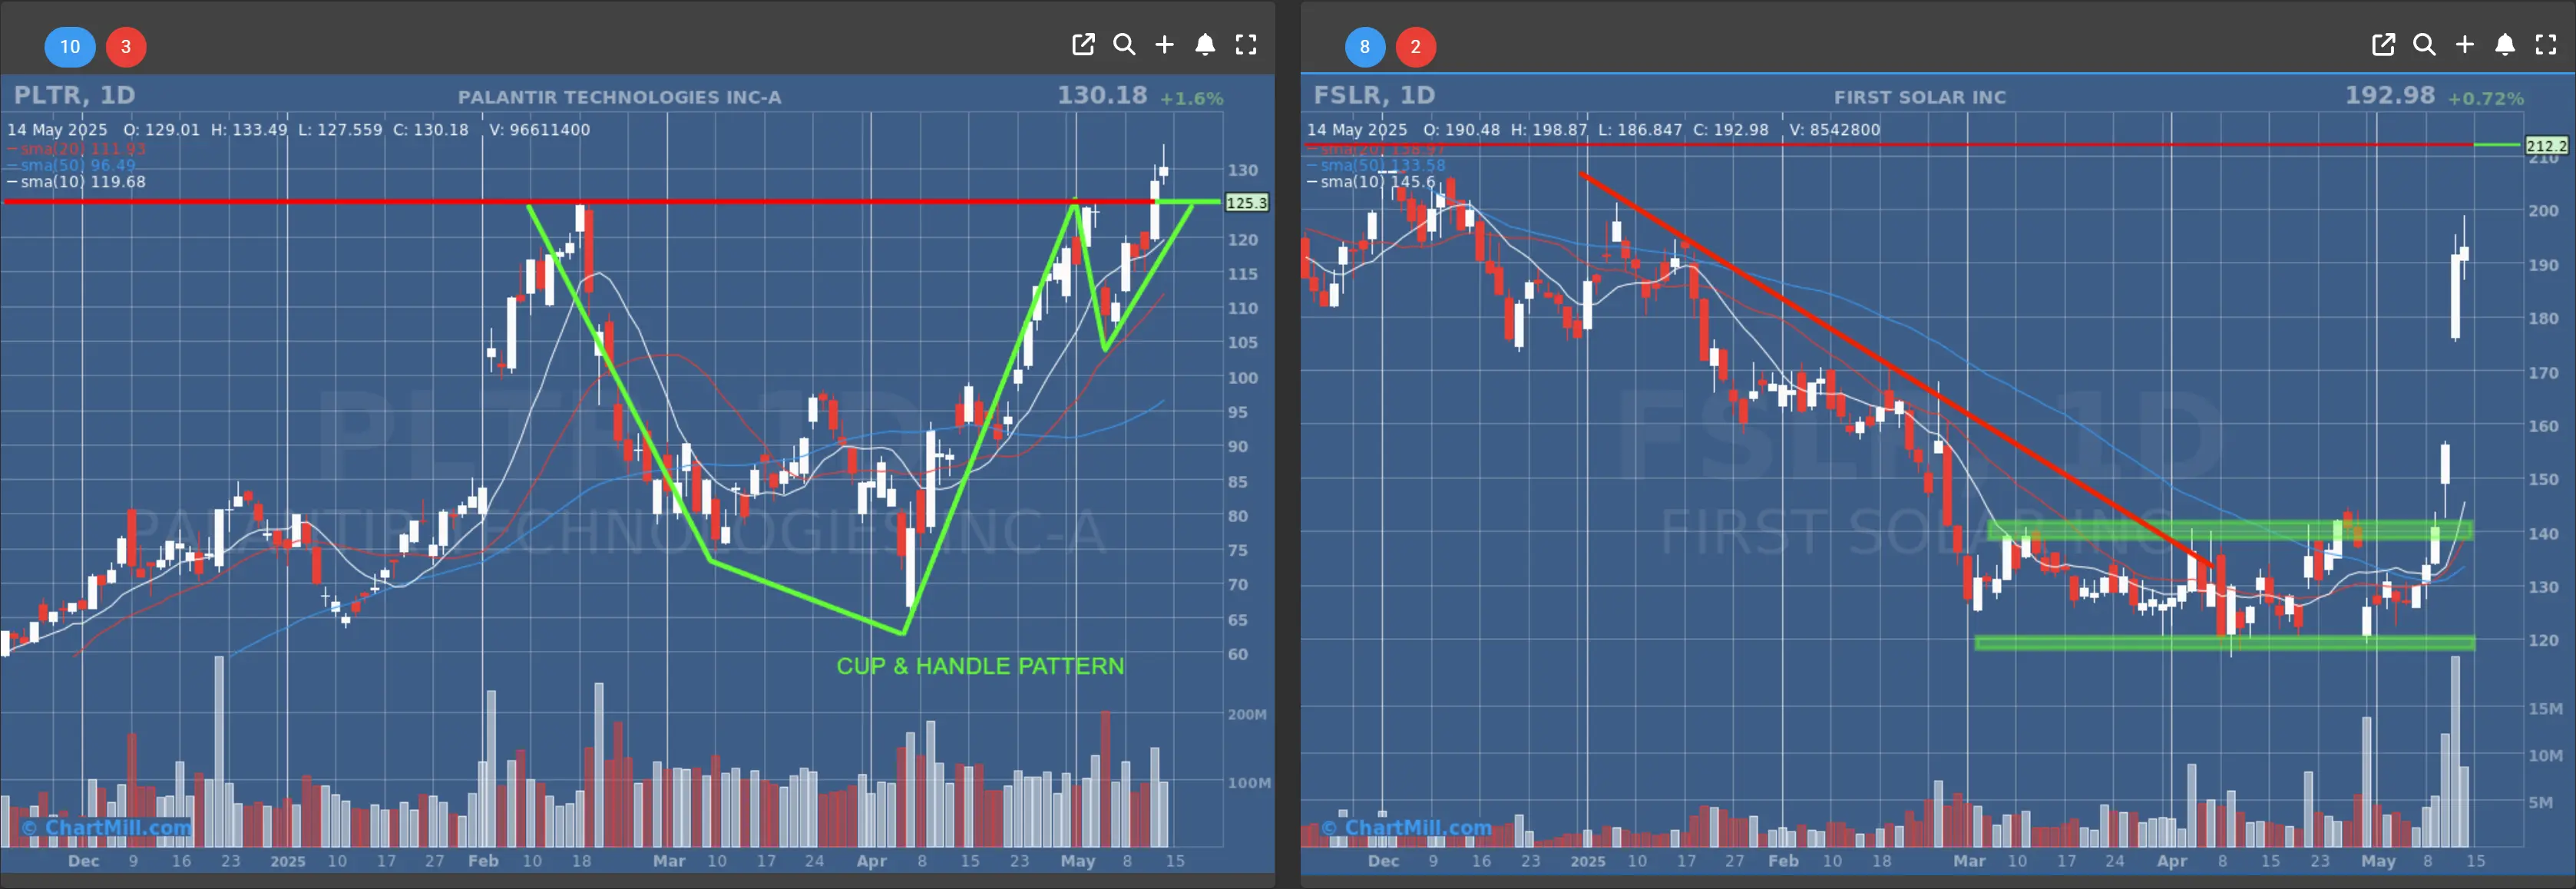Click CUP & HANDLE PATTERN annotation

980,666
